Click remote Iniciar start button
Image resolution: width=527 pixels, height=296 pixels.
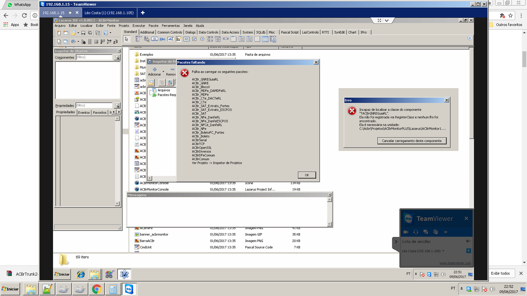click(x=62, y=274)
